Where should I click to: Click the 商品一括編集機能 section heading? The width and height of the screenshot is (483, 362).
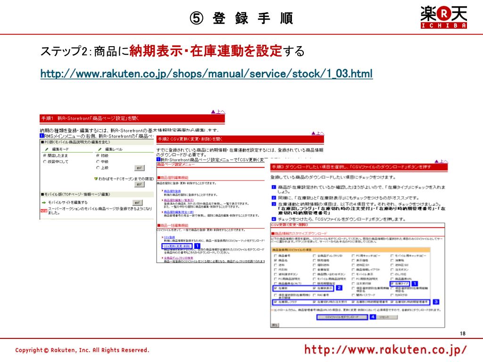(173, 225)
